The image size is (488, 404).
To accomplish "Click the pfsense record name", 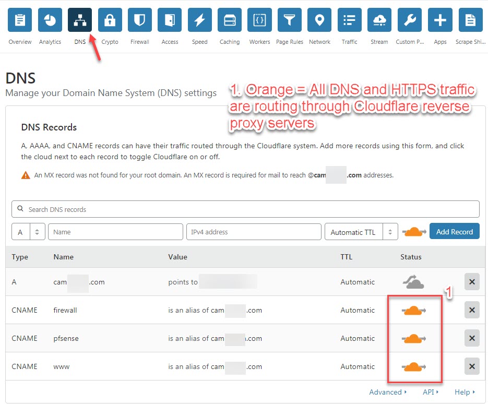I will [x=66, y=338].
